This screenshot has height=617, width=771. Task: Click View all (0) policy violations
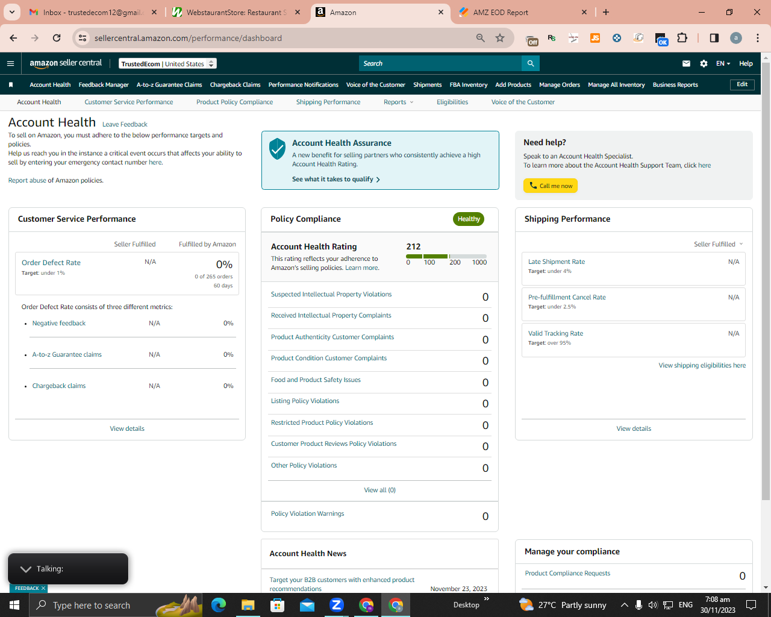pos(380,490)
